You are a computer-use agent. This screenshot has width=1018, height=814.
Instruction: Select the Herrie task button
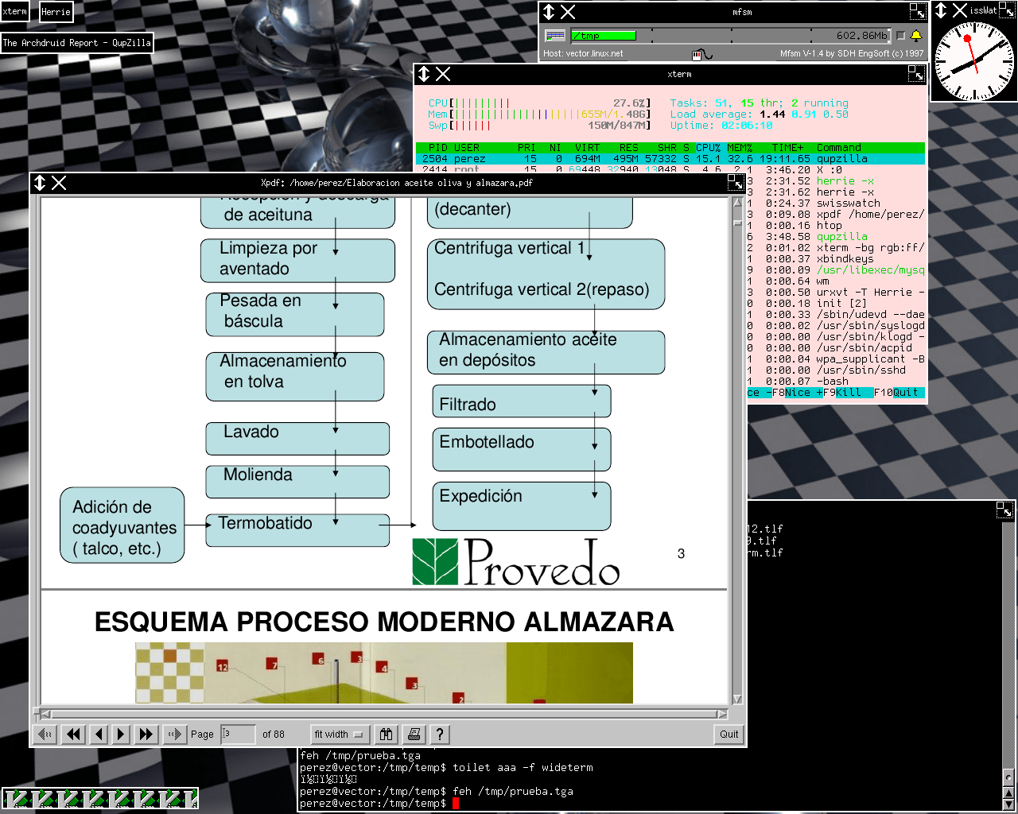click(x=56, y=12)
